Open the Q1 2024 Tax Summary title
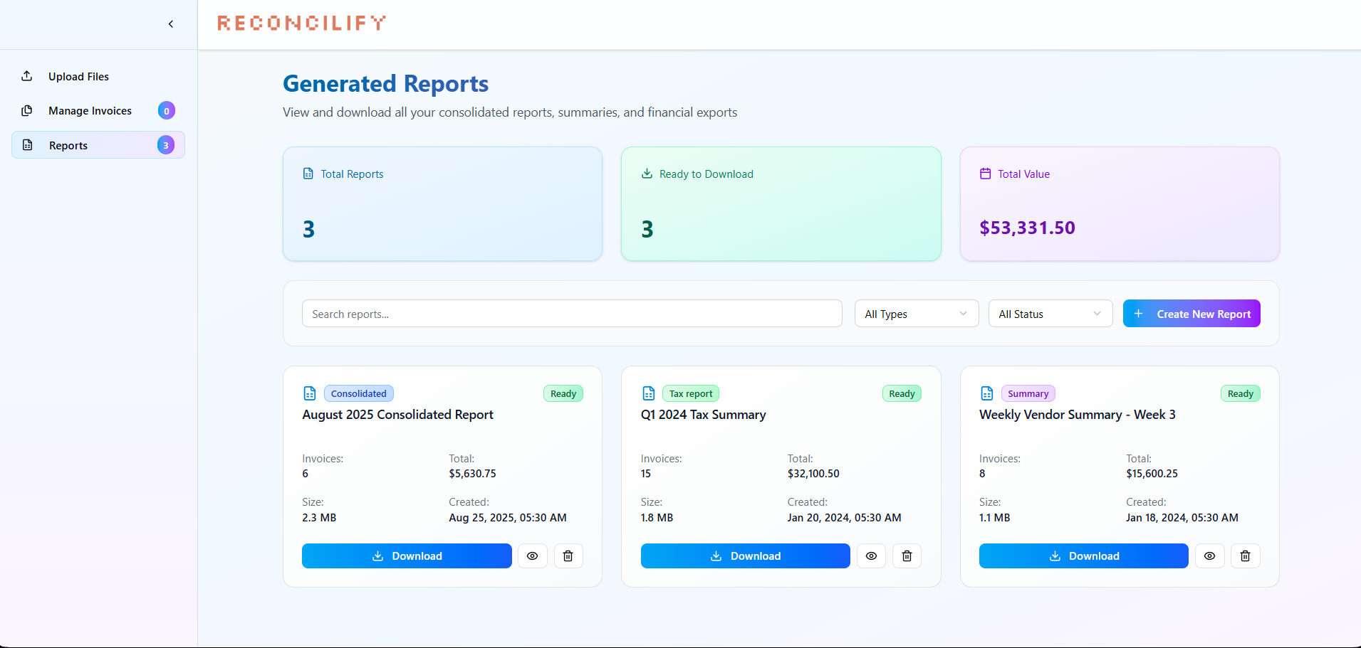 tap(704, 415)
